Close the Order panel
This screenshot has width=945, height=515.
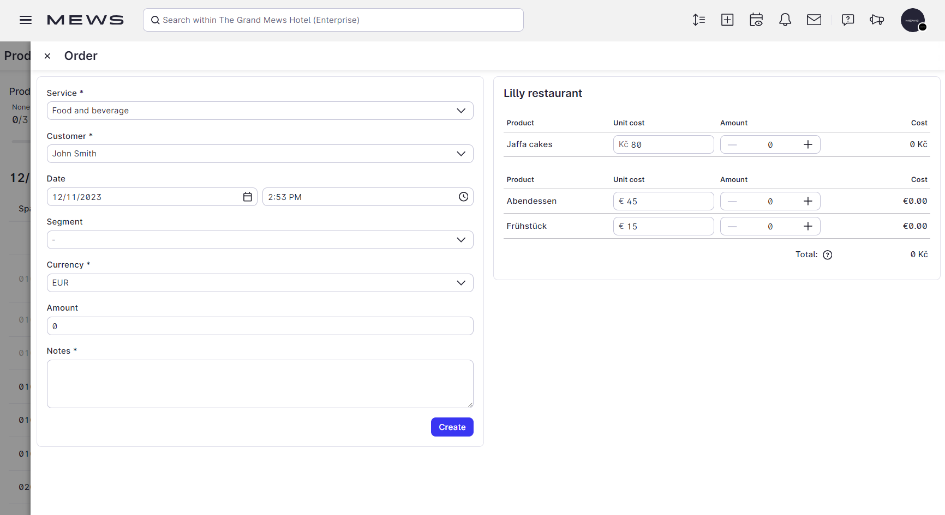pyautogui.click(x=47, y=56)
